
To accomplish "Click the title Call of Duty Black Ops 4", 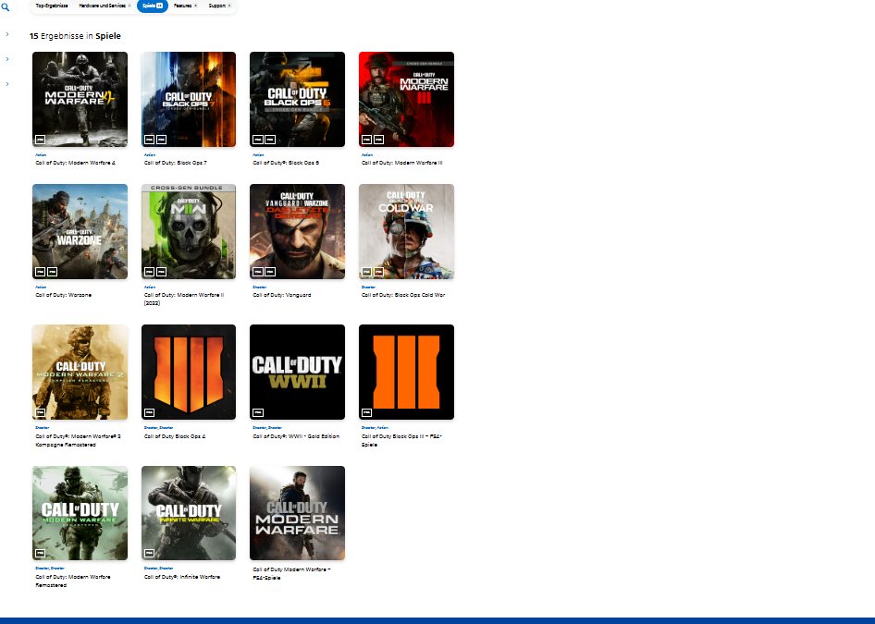I will coord(175,436).
